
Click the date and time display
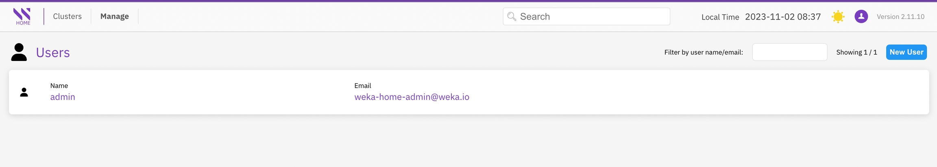click(783, 17)
